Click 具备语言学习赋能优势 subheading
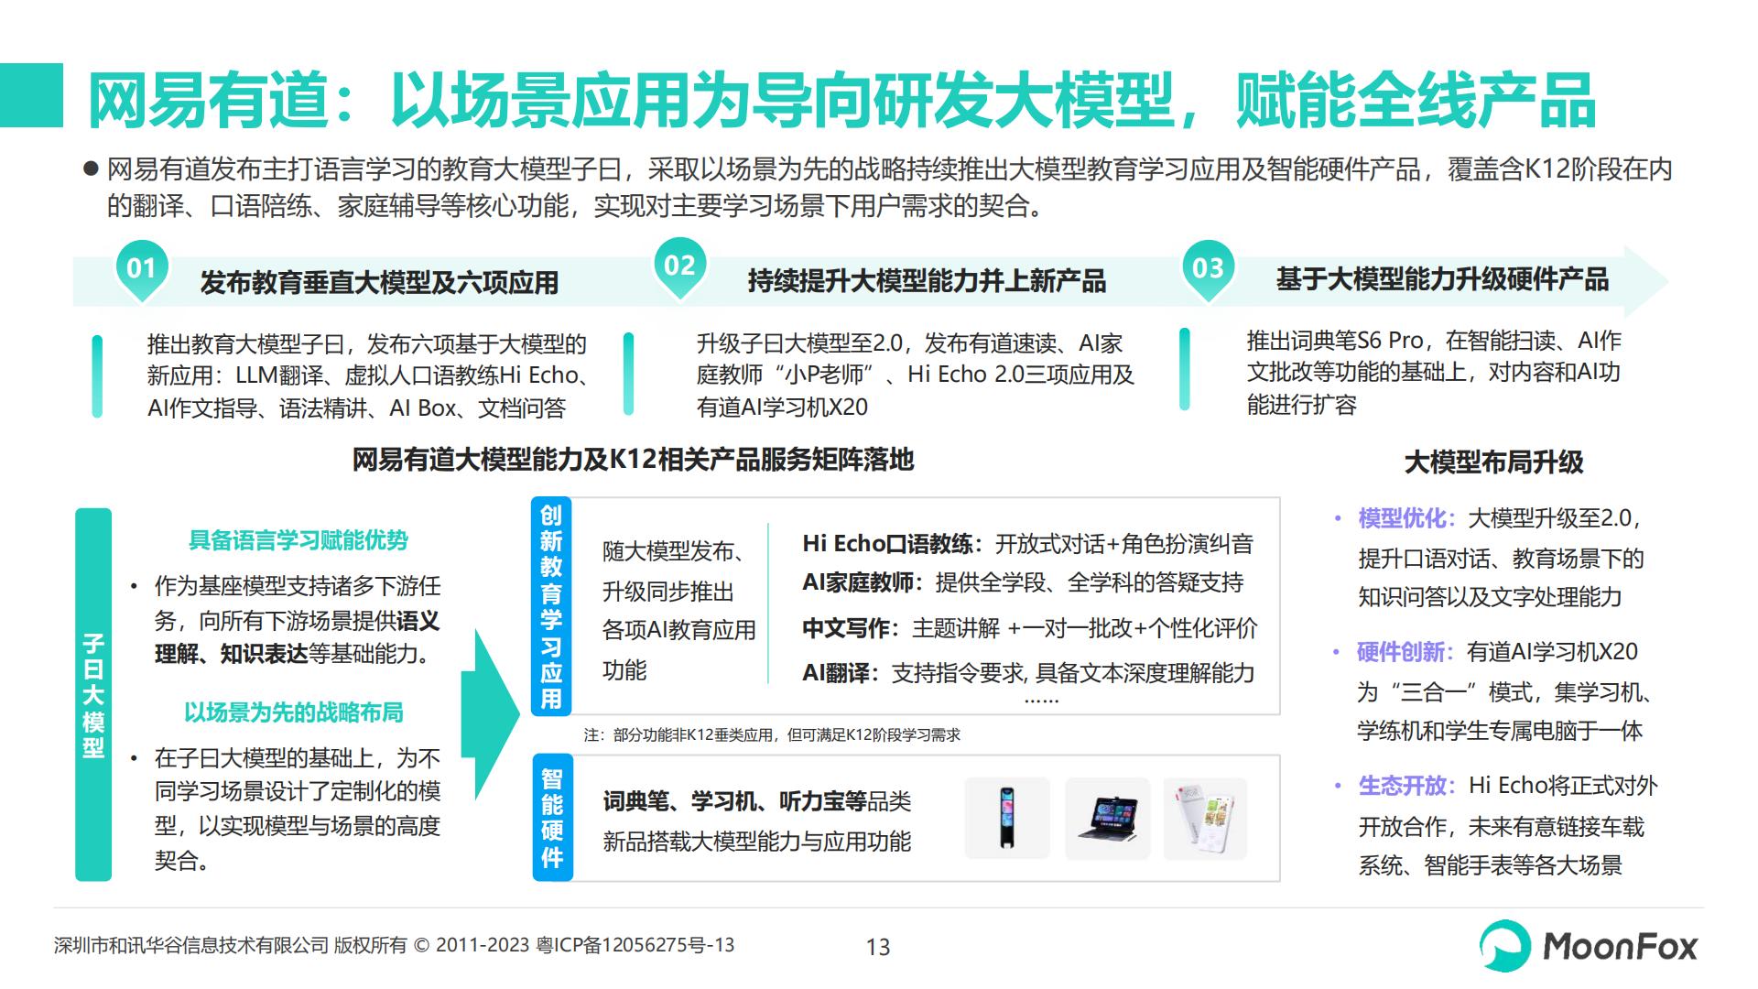This screenshot has width=1758, height=989. point(298,540)
